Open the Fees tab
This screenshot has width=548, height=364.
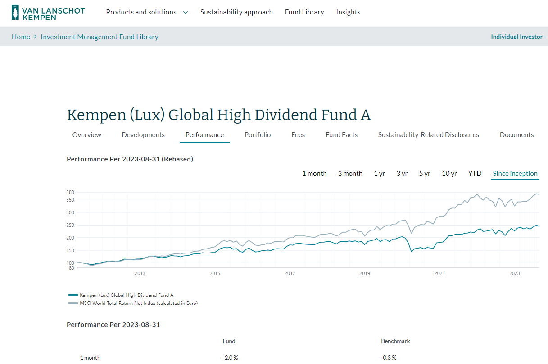coord(298,135)
